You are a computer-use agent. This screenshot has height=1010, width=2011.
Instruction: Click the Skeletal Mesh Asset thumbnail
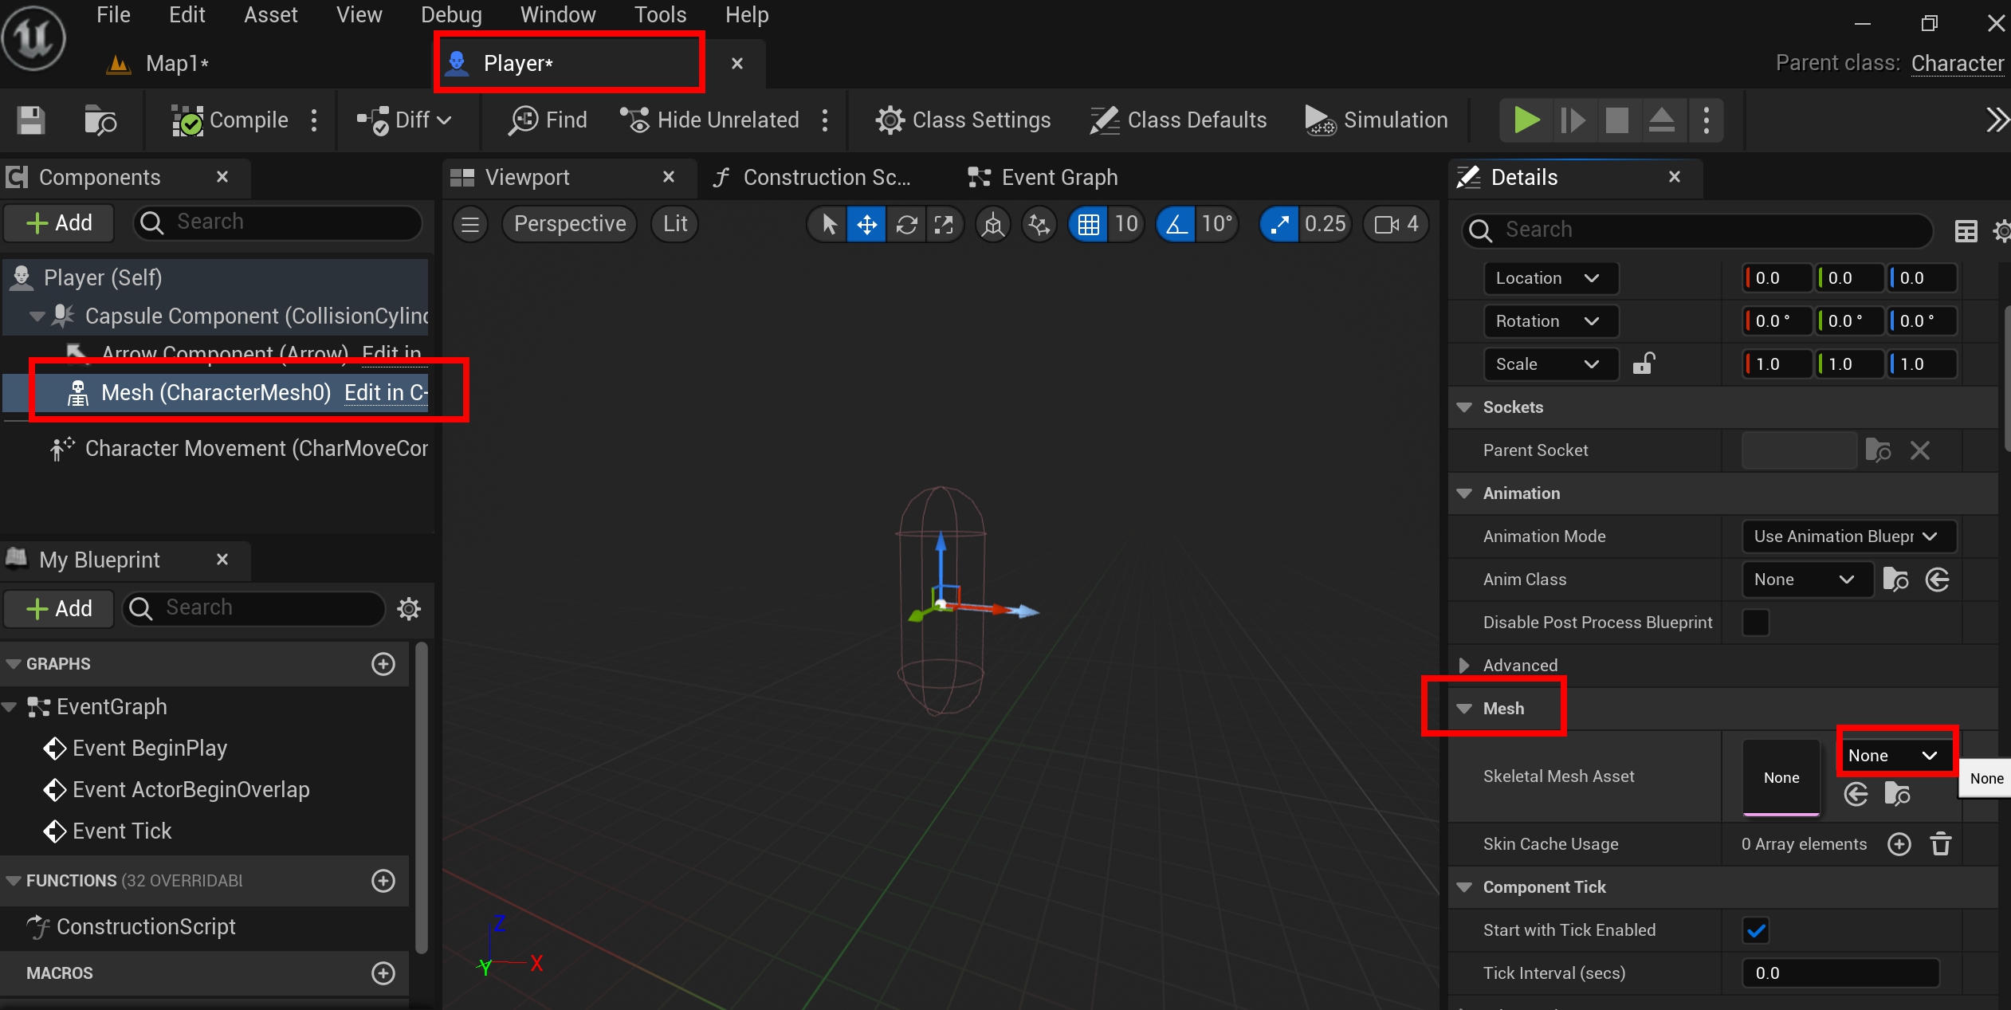[1781, 777]
